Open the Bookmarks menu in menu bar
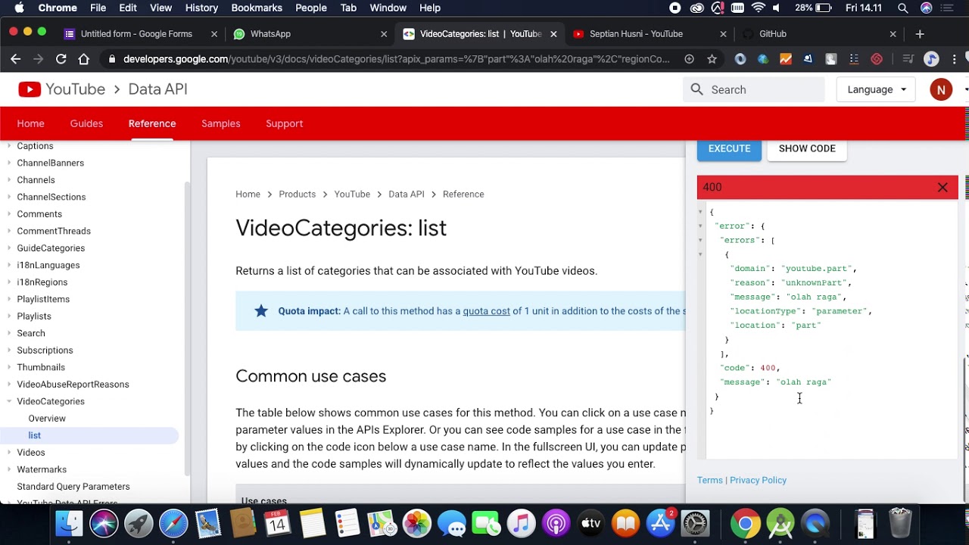Image resolution: width=969 pixels, height=545 pixels. 257,8
